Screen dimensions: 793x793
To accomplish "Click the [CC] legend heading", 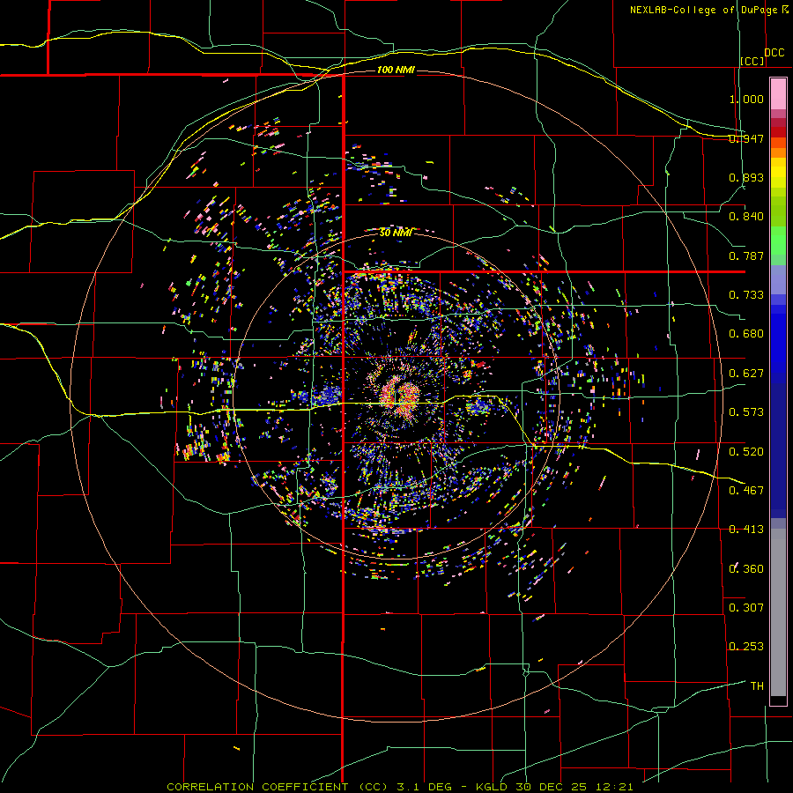I will 752,61.
